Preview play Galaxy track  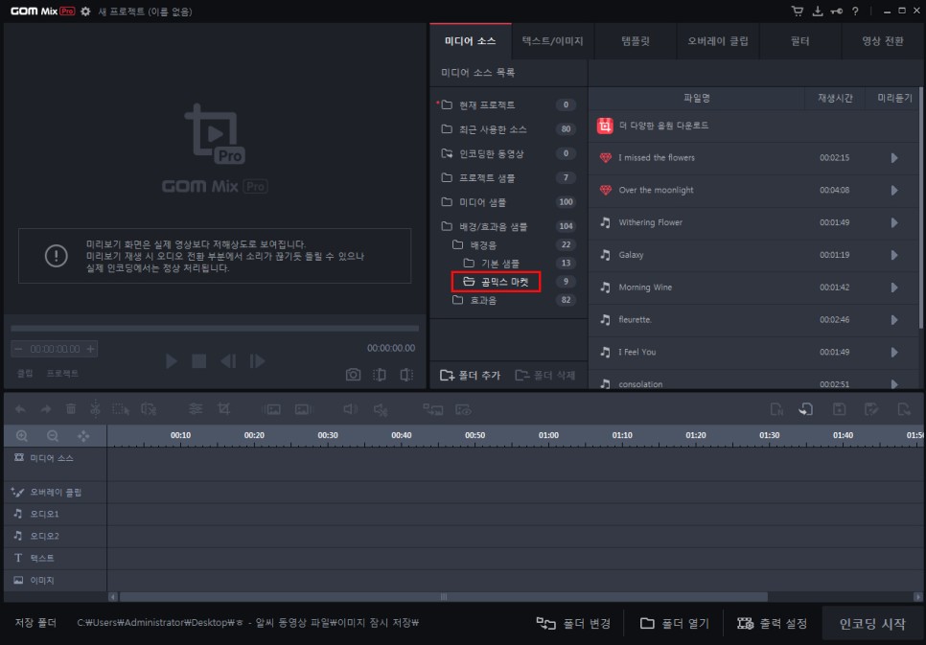[894, 255]
